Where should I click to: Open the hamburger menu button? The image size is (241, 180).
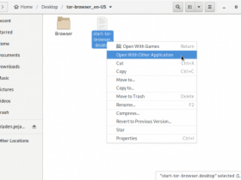point(210,7)
